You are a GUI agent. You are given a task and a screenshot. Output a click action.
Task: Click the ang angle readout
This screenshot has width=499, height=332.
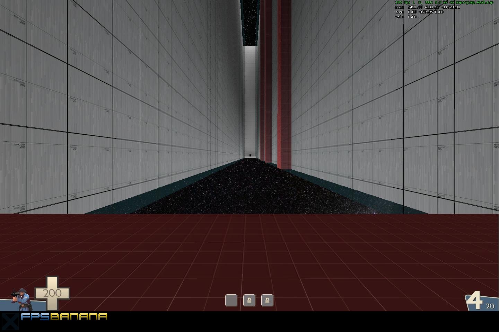tap(419, 12)
